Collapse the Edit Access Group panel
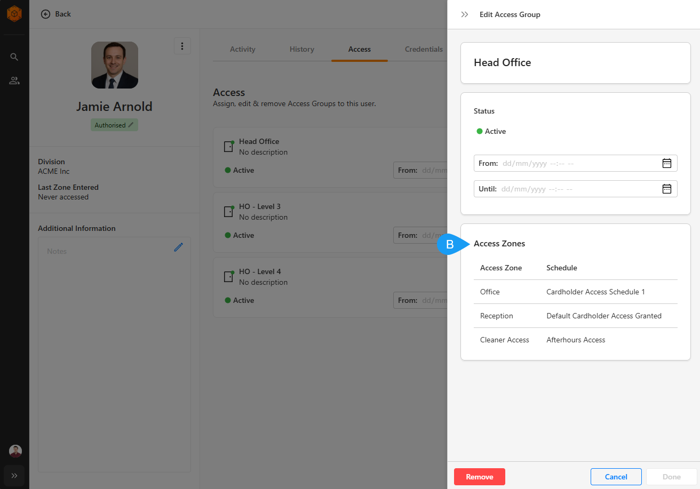This screenshot has width=700, height=489. coord(465,14)
